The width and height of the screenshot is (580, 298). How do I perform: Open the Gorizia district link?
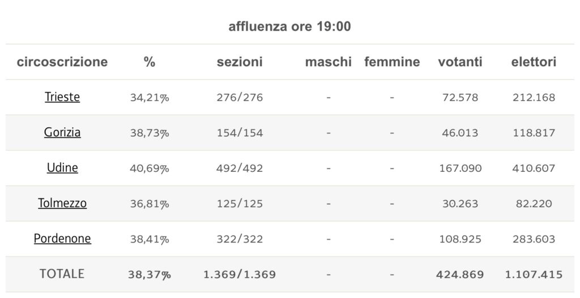pos(62,132)
